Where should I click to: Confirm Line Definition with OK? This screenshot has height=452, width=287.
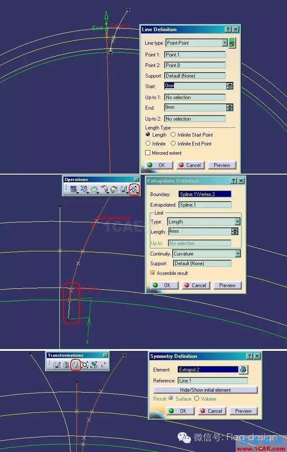point(159,165)
